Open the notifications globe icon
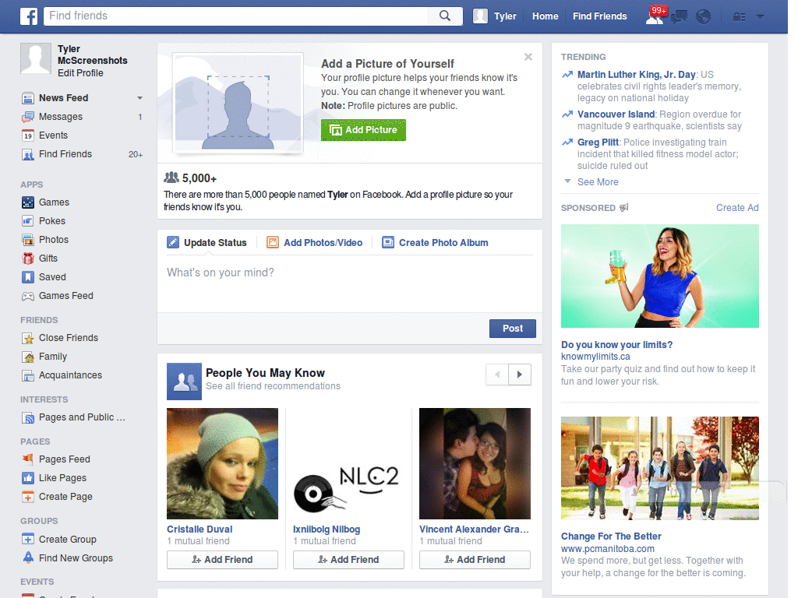Image resolution: width=798 pixels, height=598 pixels. [x=704, y=17]
